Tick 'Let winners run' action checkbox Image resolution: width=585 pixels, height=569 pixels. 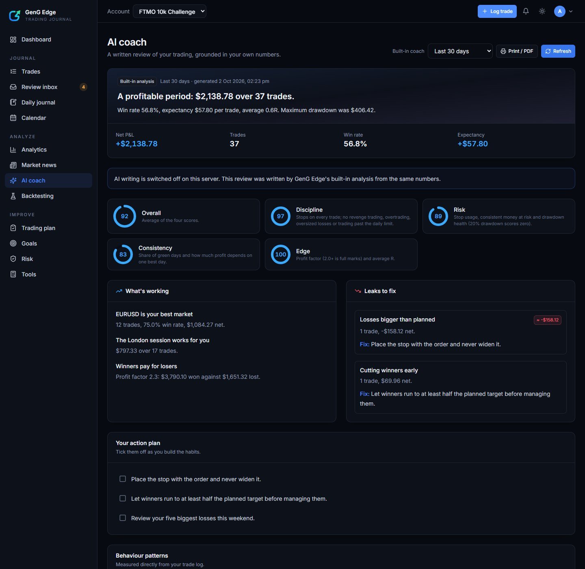(x=123, y=498)
